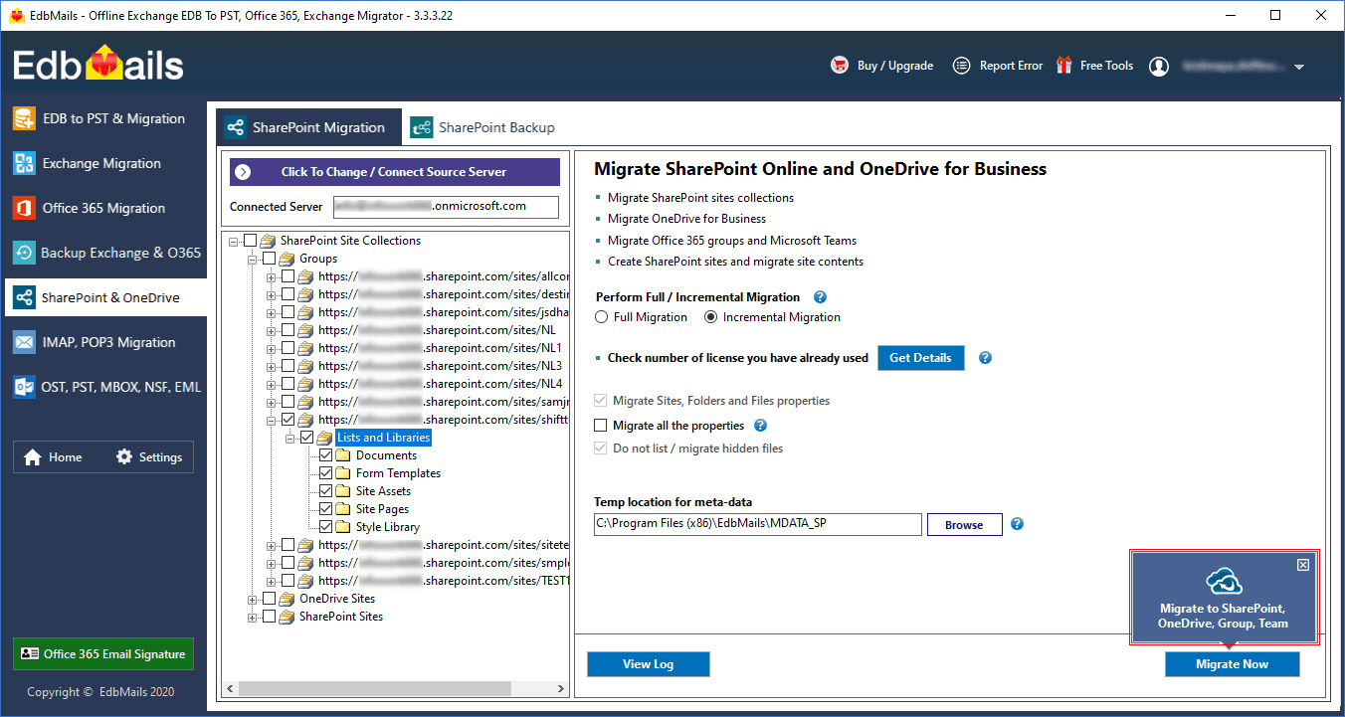Click the Settings gear icon
This screenshot has height=717, width=1345.
pyautogui.click(x=124, y=457)
